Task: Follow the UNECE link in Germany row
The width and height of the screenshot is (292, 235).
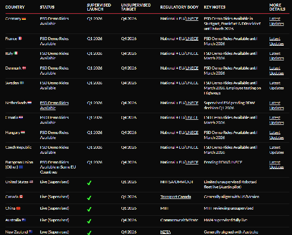Action: pos(192,19)
